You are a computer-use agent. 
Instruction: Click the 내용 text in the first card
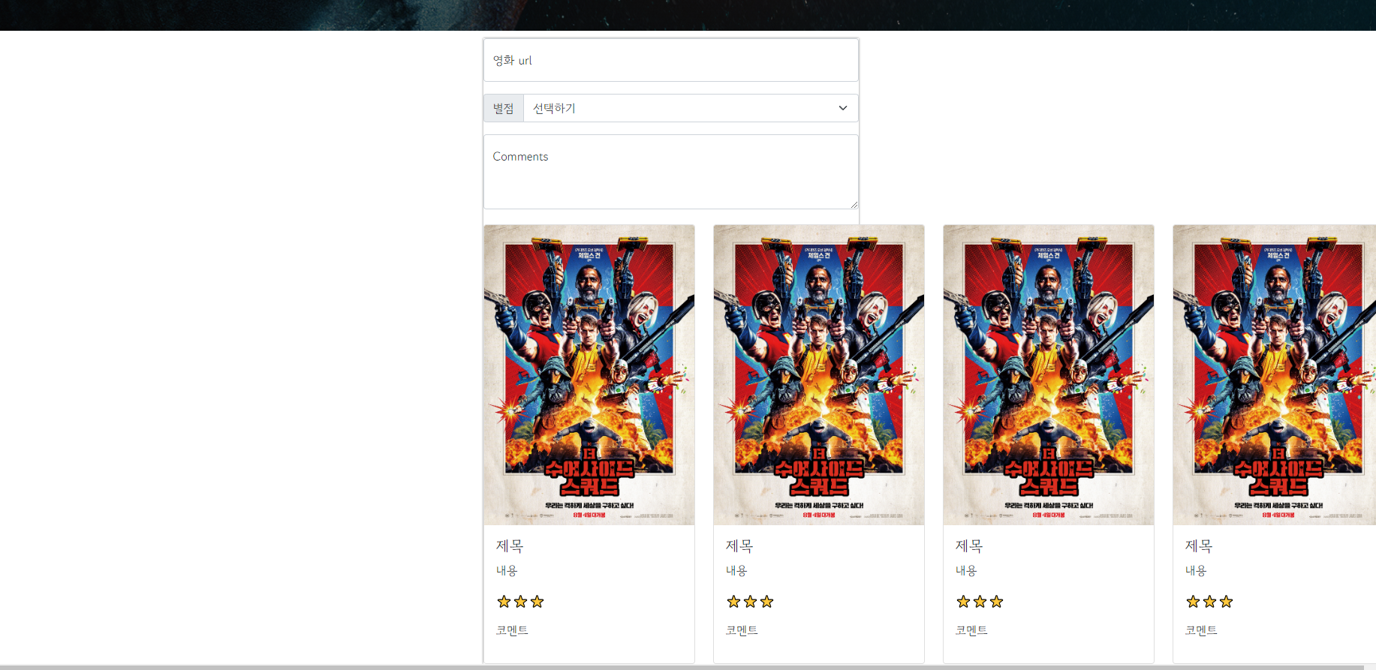[x=507, y=571]
